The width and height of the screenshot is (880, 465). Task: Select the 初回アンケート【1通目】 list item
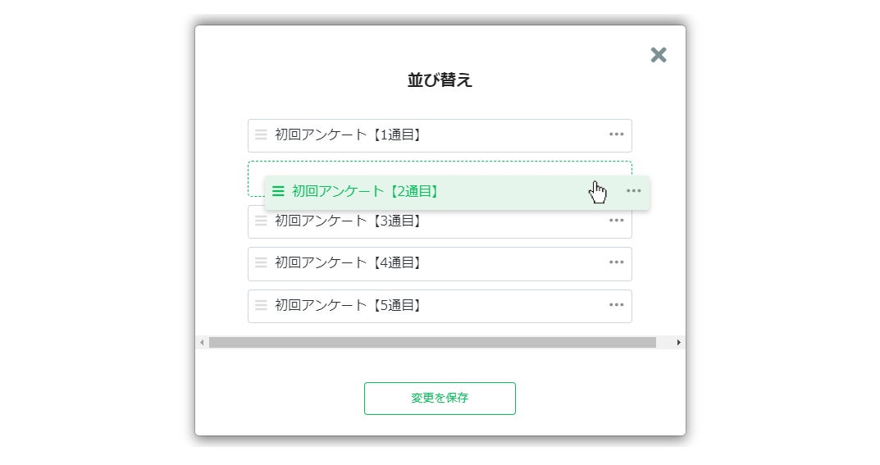[x=348, y=134]
